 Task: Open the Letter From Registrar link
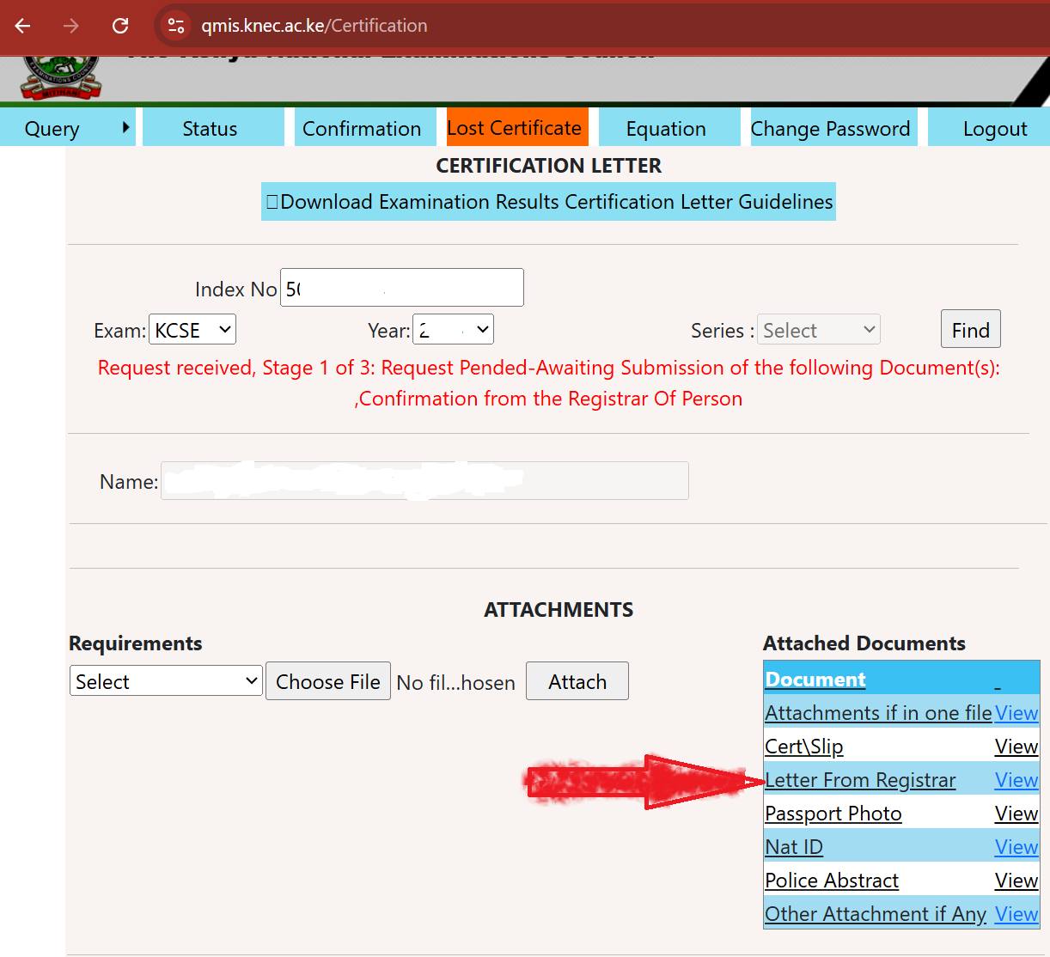pos(860,779)
